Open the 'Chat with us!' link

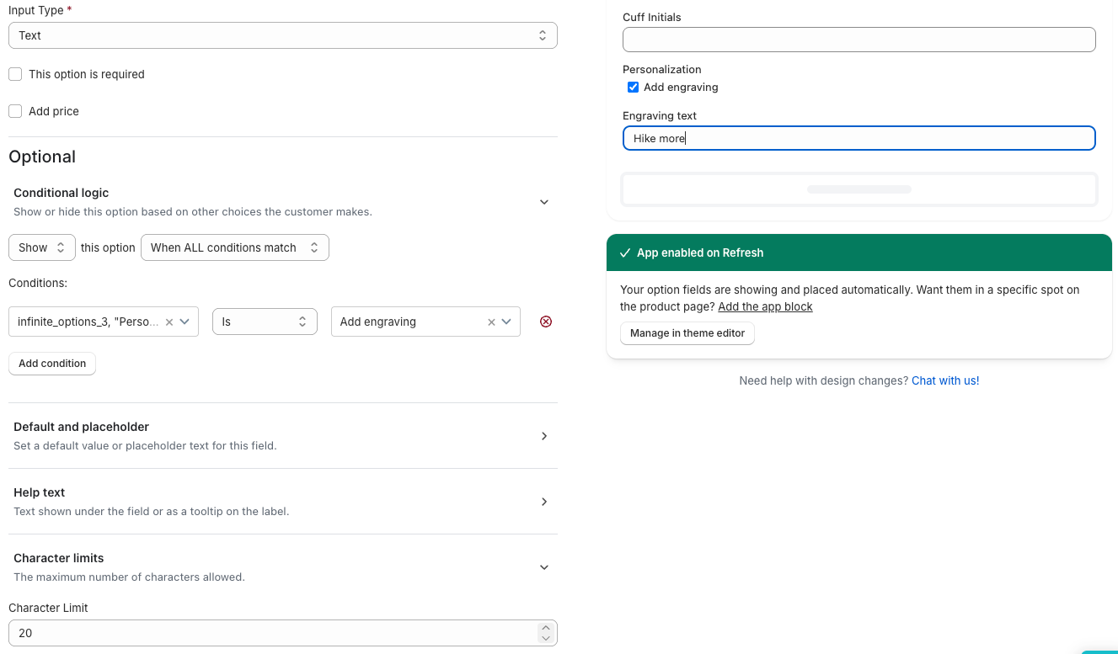945,380
